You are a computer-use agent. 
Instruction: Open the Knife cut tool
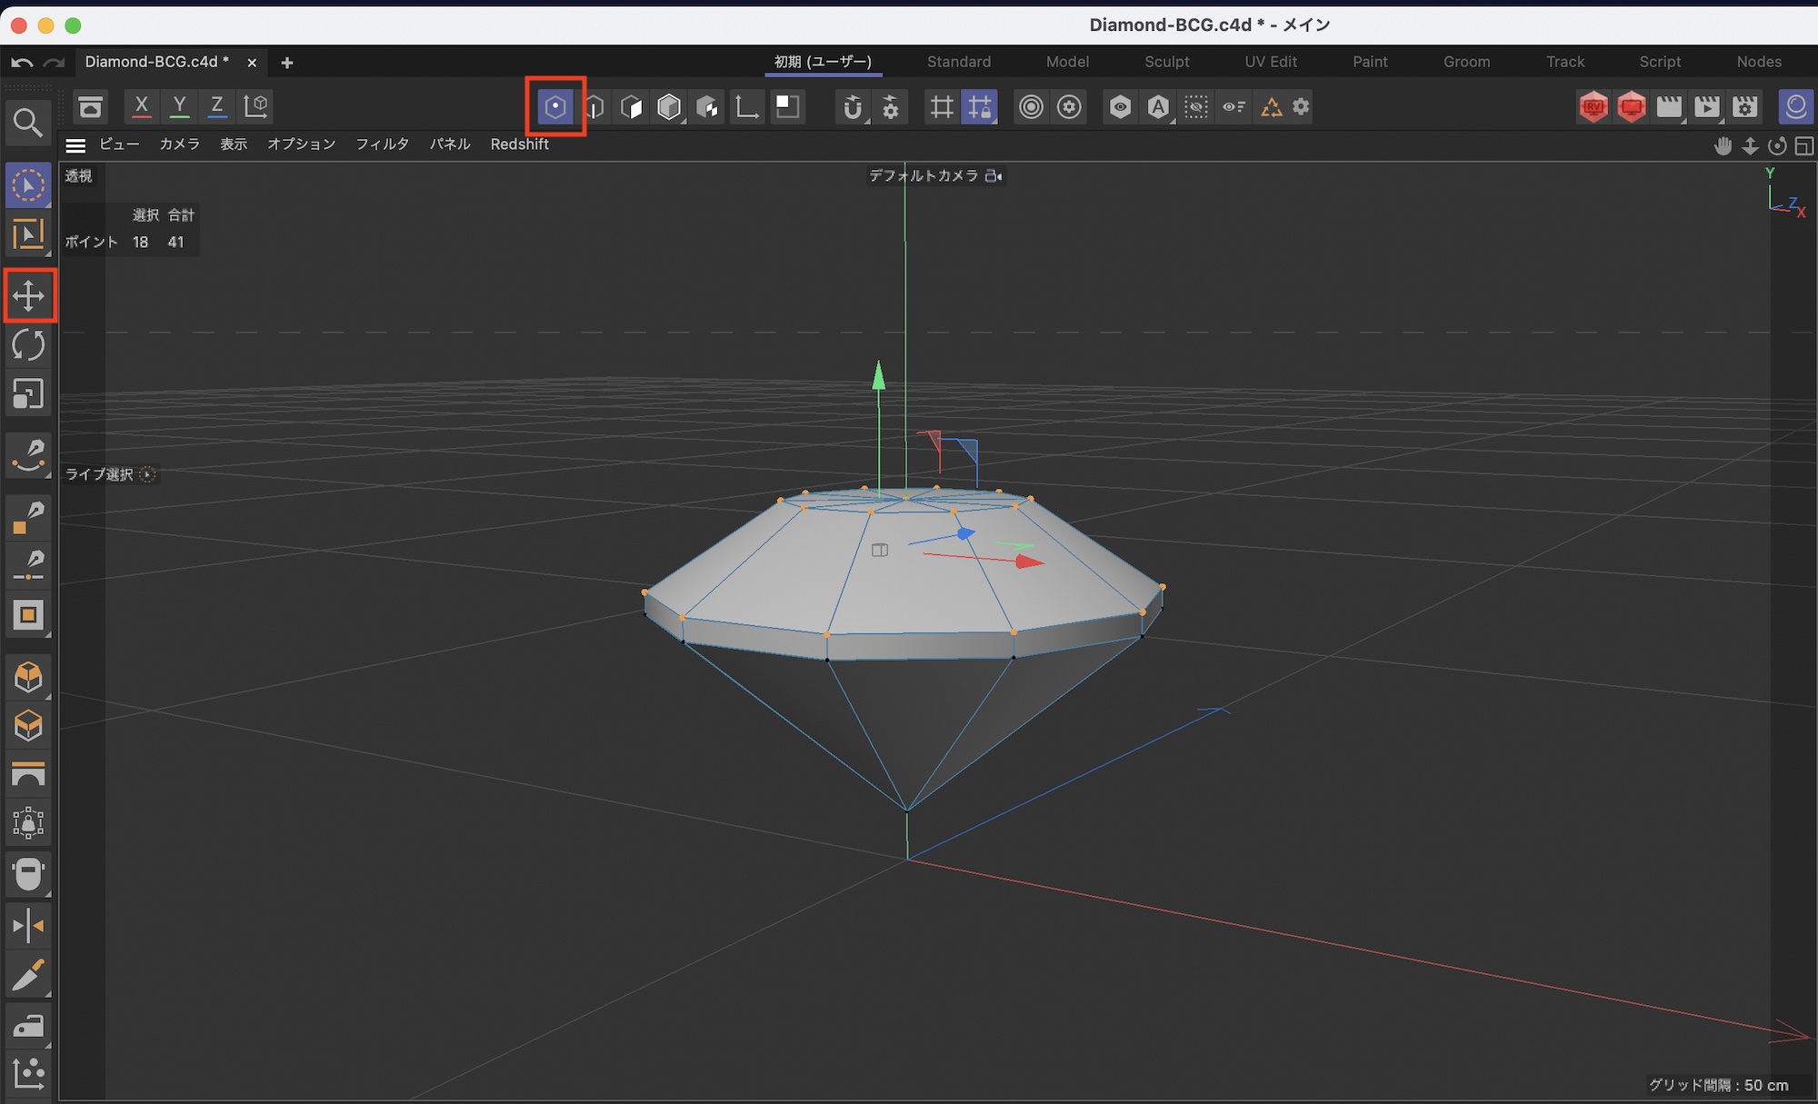28,976
